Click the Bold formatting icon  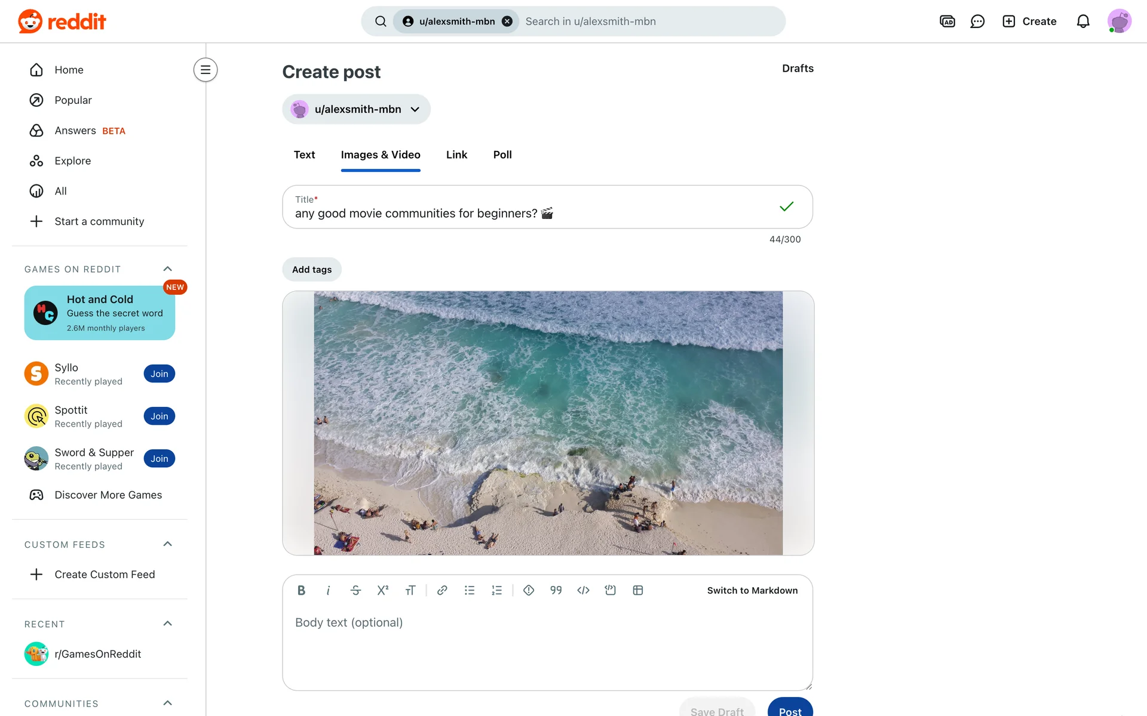pyautogui.click(x=301, y=590)
